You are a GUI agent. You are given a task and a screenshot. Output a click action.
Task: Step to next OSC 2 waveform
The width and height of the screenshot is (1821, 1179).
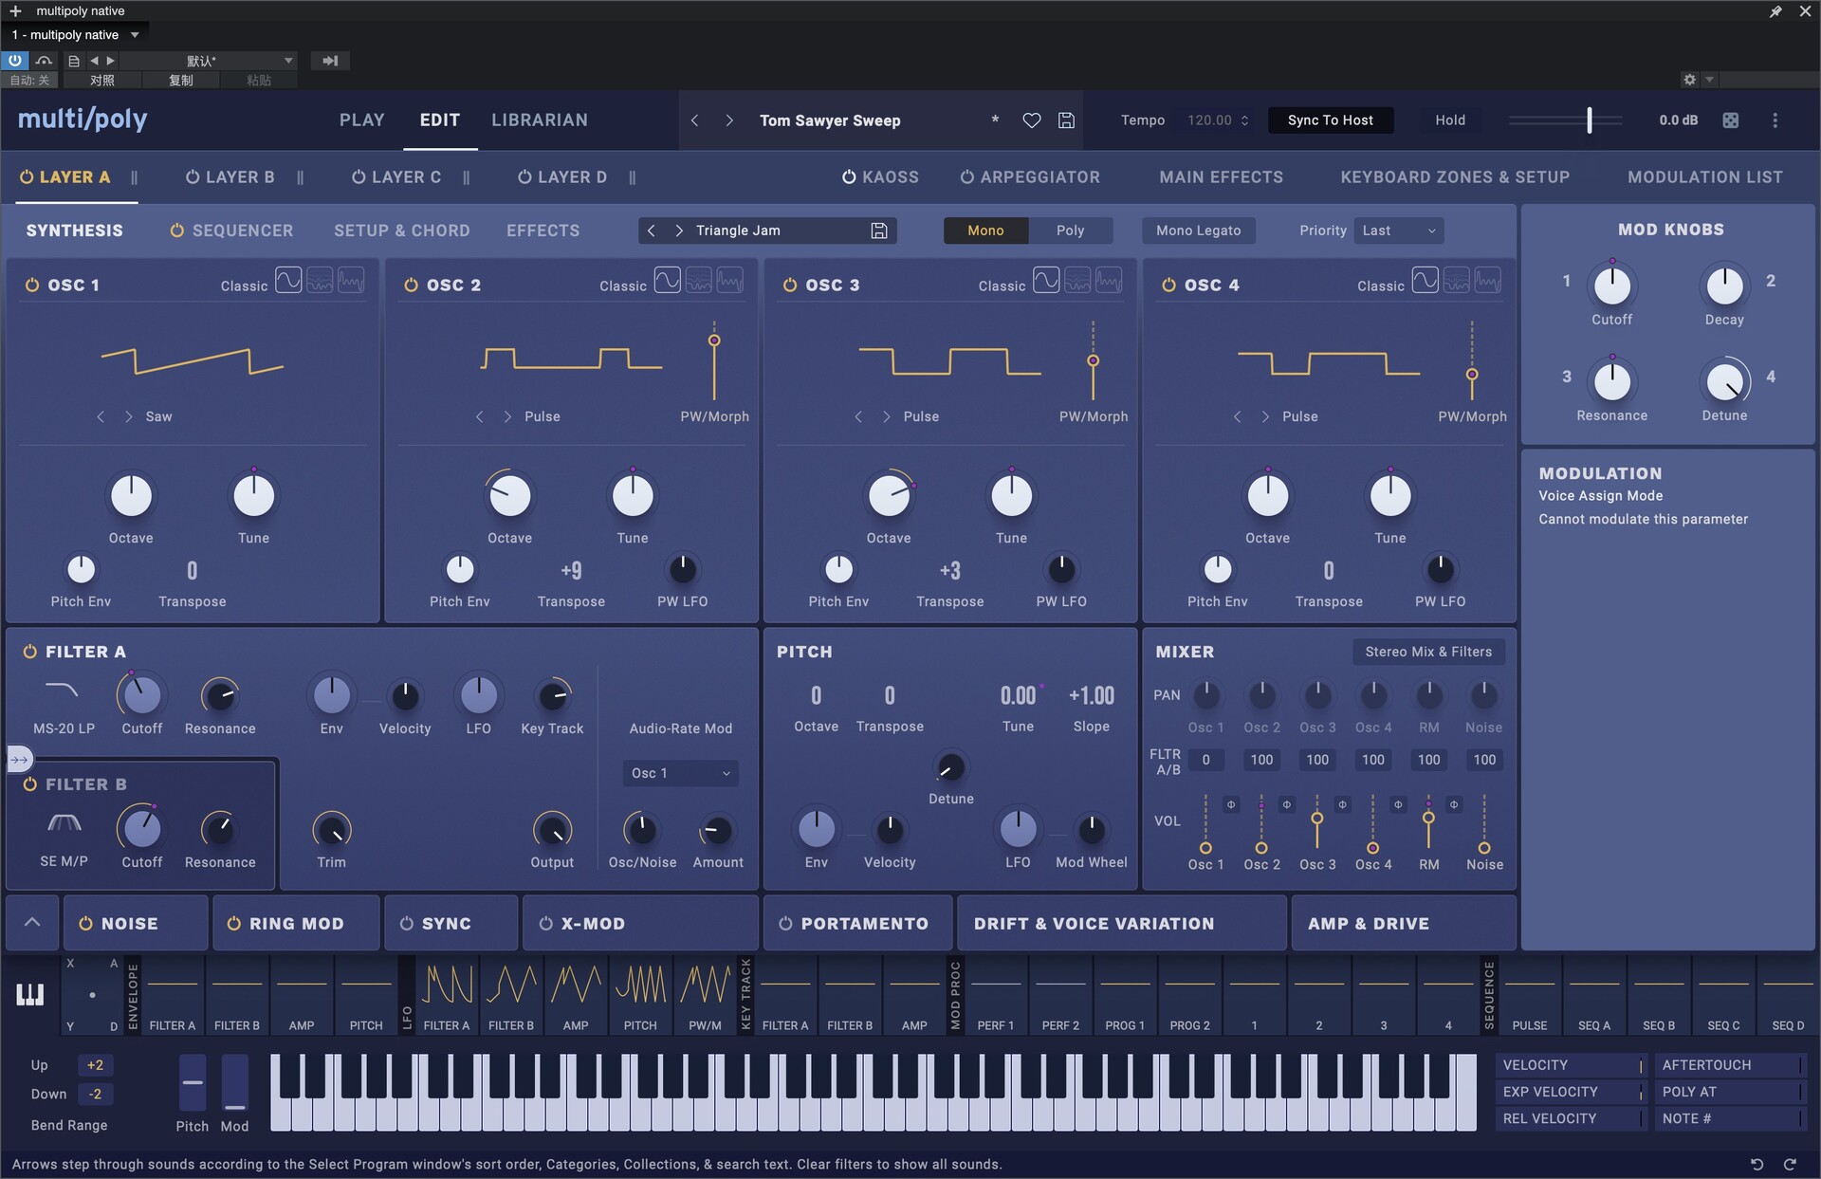coord(507,416)
